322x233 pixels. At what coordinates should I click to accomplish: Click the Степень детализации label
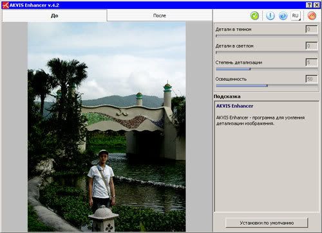point(239,62)
